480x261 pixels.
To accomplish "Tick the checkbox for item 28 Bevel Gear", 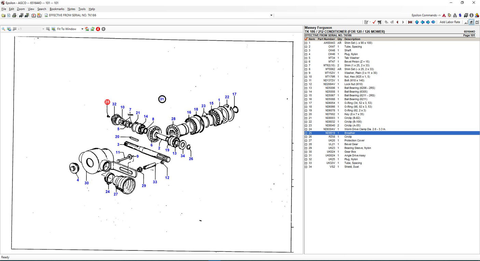I will tap(306, 145).
